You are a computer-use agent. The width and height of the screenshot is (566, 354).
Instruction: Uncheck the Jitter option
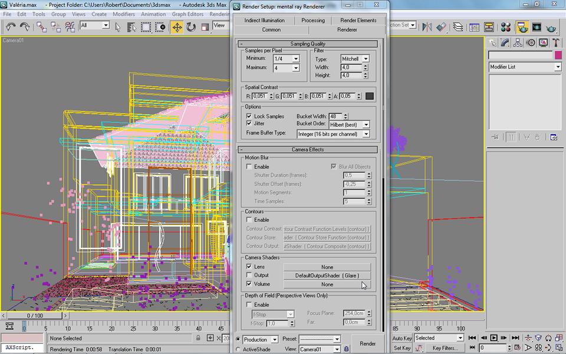tap(249, 123)
